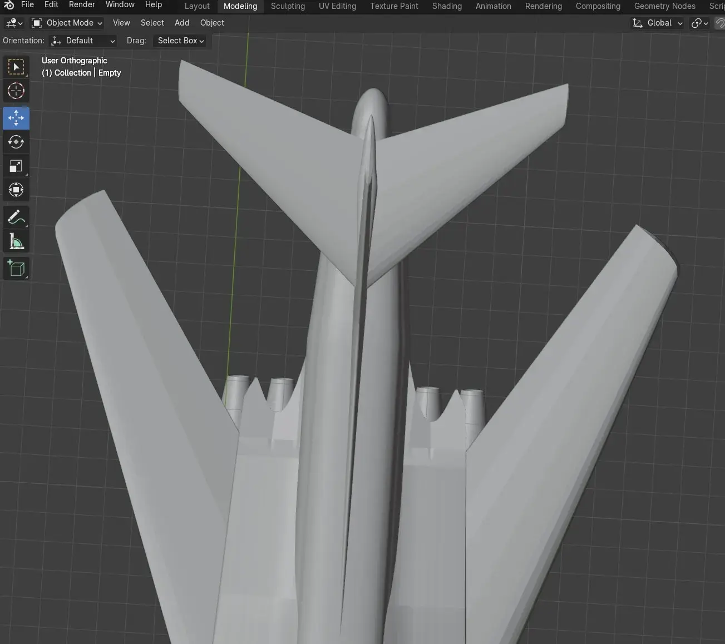Image resolution: width=725 pixels, height=644 pixels.
Task: Switch to the Sculpting workspace
Action: 288,6
